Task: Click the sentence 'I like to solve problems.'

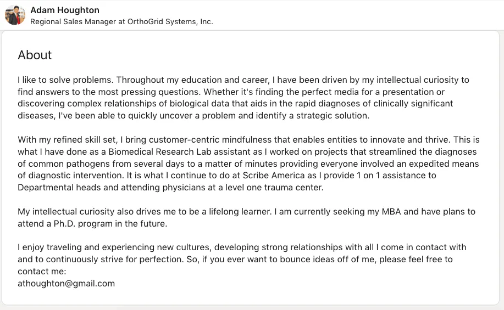Action: point(65,80)
